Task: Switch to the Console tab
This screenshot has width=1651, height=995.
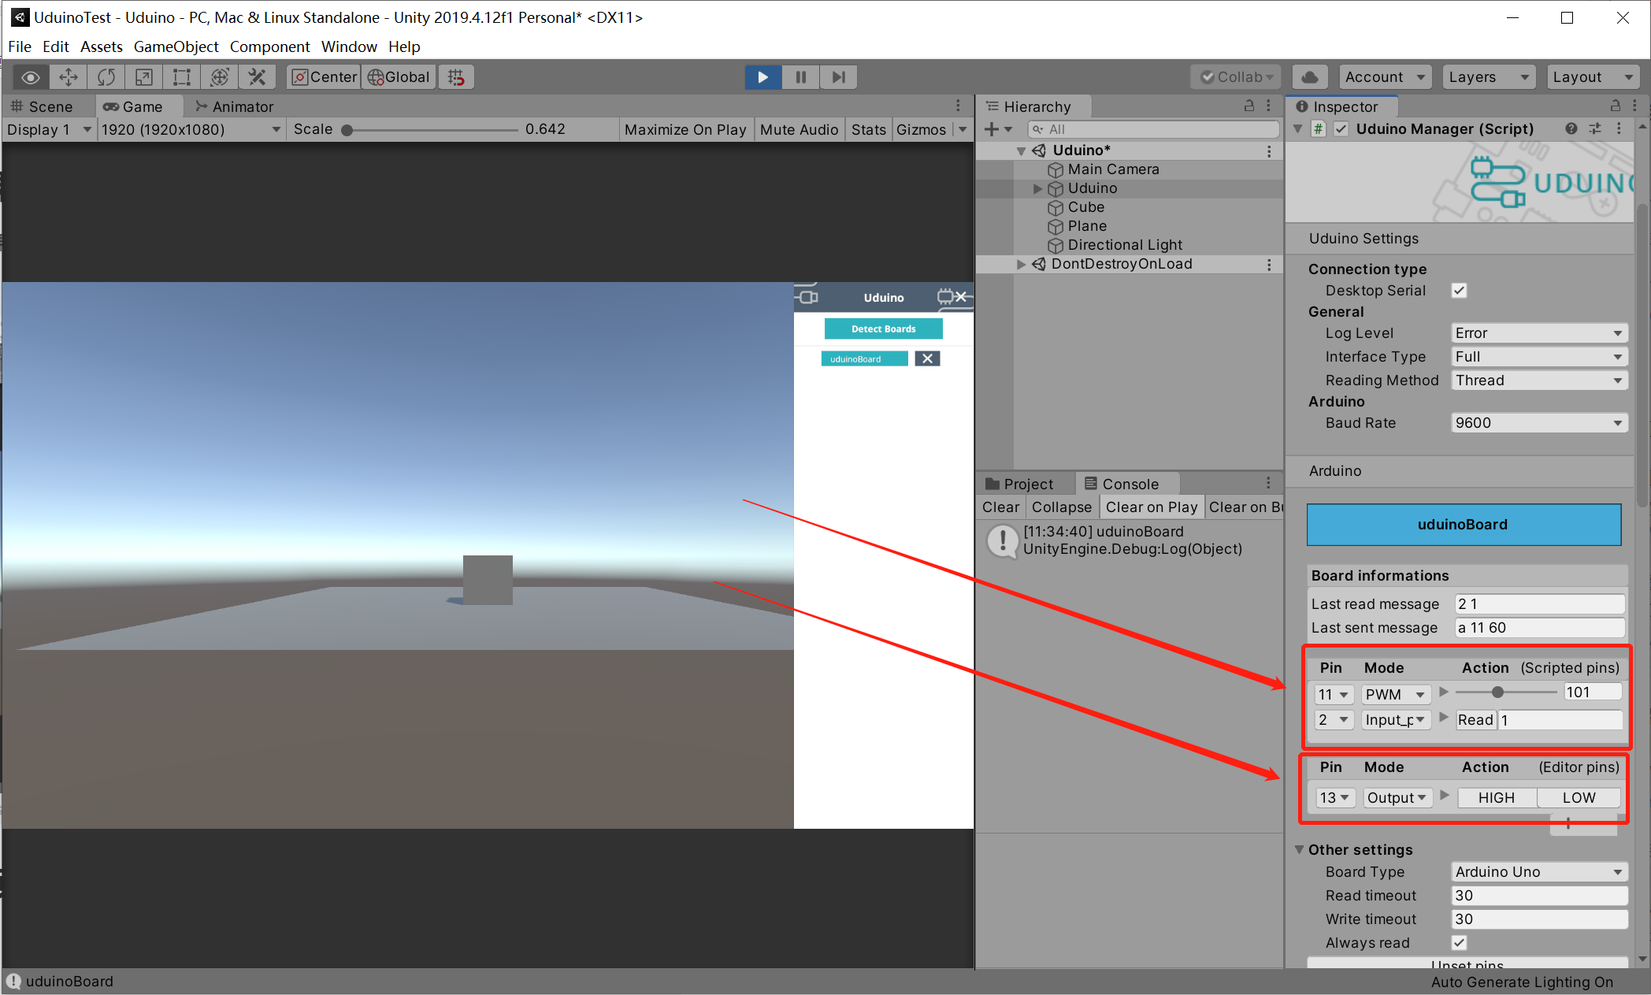Action: [x=1127, y=483]
